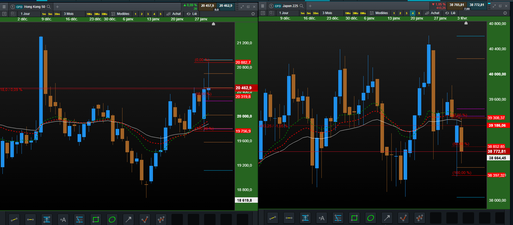
Task: Activate layout preset 4 on Japon 225 chart
Action: [x=413, y=13]
